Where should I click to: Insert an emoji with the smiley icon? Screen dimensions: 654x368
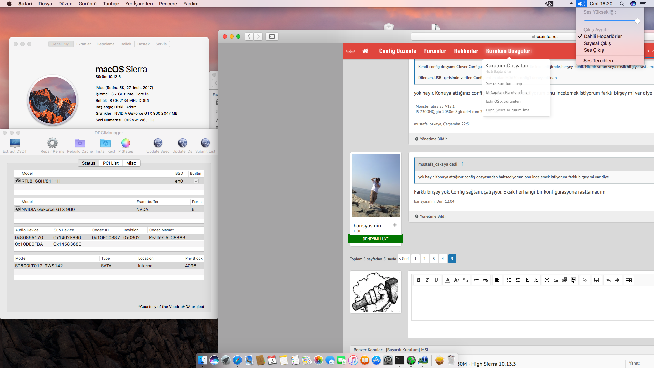pos(547,280)
